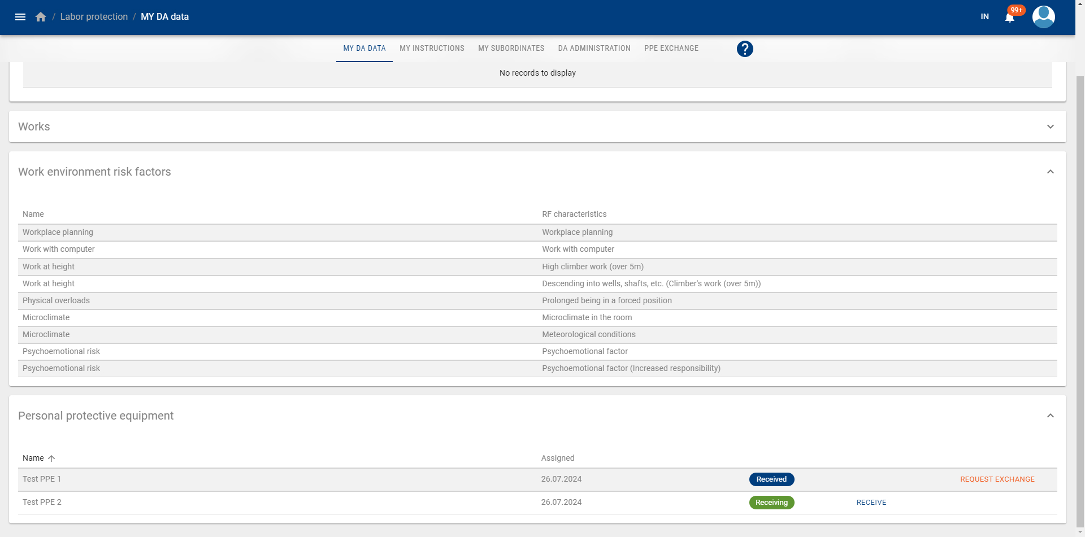Click the MY DA data breadcrumb title
The height and width of the screenshot is (537, 1085).
[164, 17]
